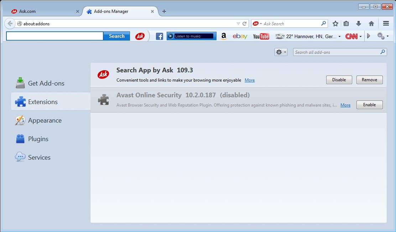
Task: Open Amazon from the Ask toolbar
Action: click(x=223, y=36)
